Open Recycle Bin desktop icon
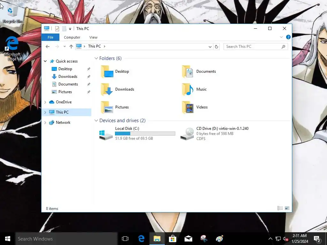 tap(12, 13)
